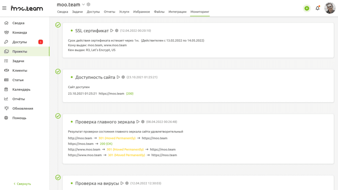Click the Отчёты chart icon in sidebar
Image resolution: width=338 pixels, height=190 pixels.
[6, 99]
